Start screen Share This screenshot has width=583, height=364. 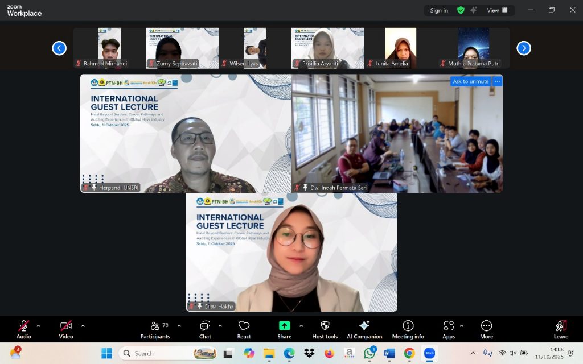tap(284, 329)
